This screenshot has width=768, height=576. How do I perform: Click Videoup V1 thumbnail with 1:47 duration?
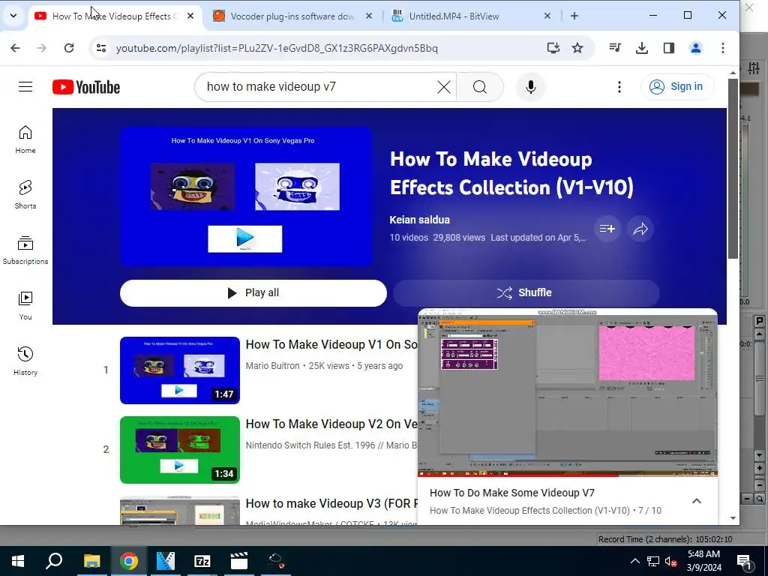(180, 370)
